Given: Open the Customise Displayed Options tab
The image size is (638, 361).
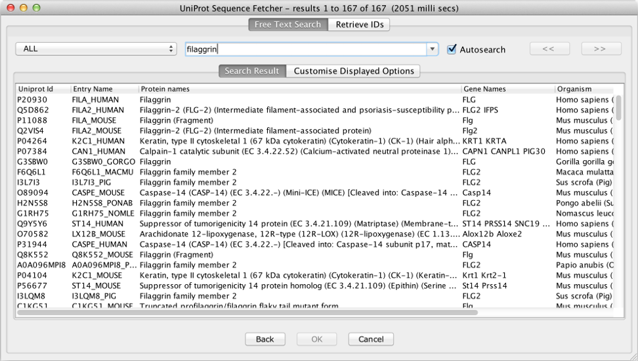Looking at the screenshot, I should tap(353, 71).
